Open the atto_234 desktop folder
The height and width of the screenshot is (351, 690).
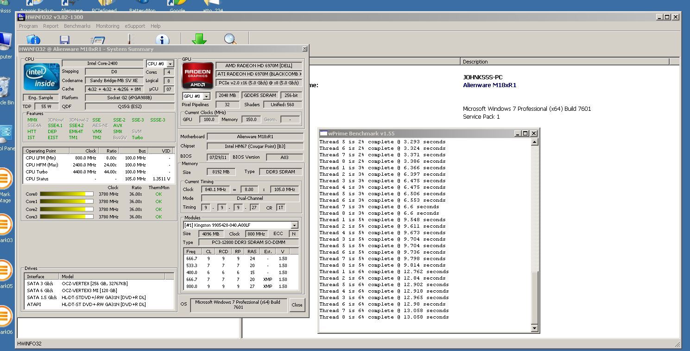point(213,6)
